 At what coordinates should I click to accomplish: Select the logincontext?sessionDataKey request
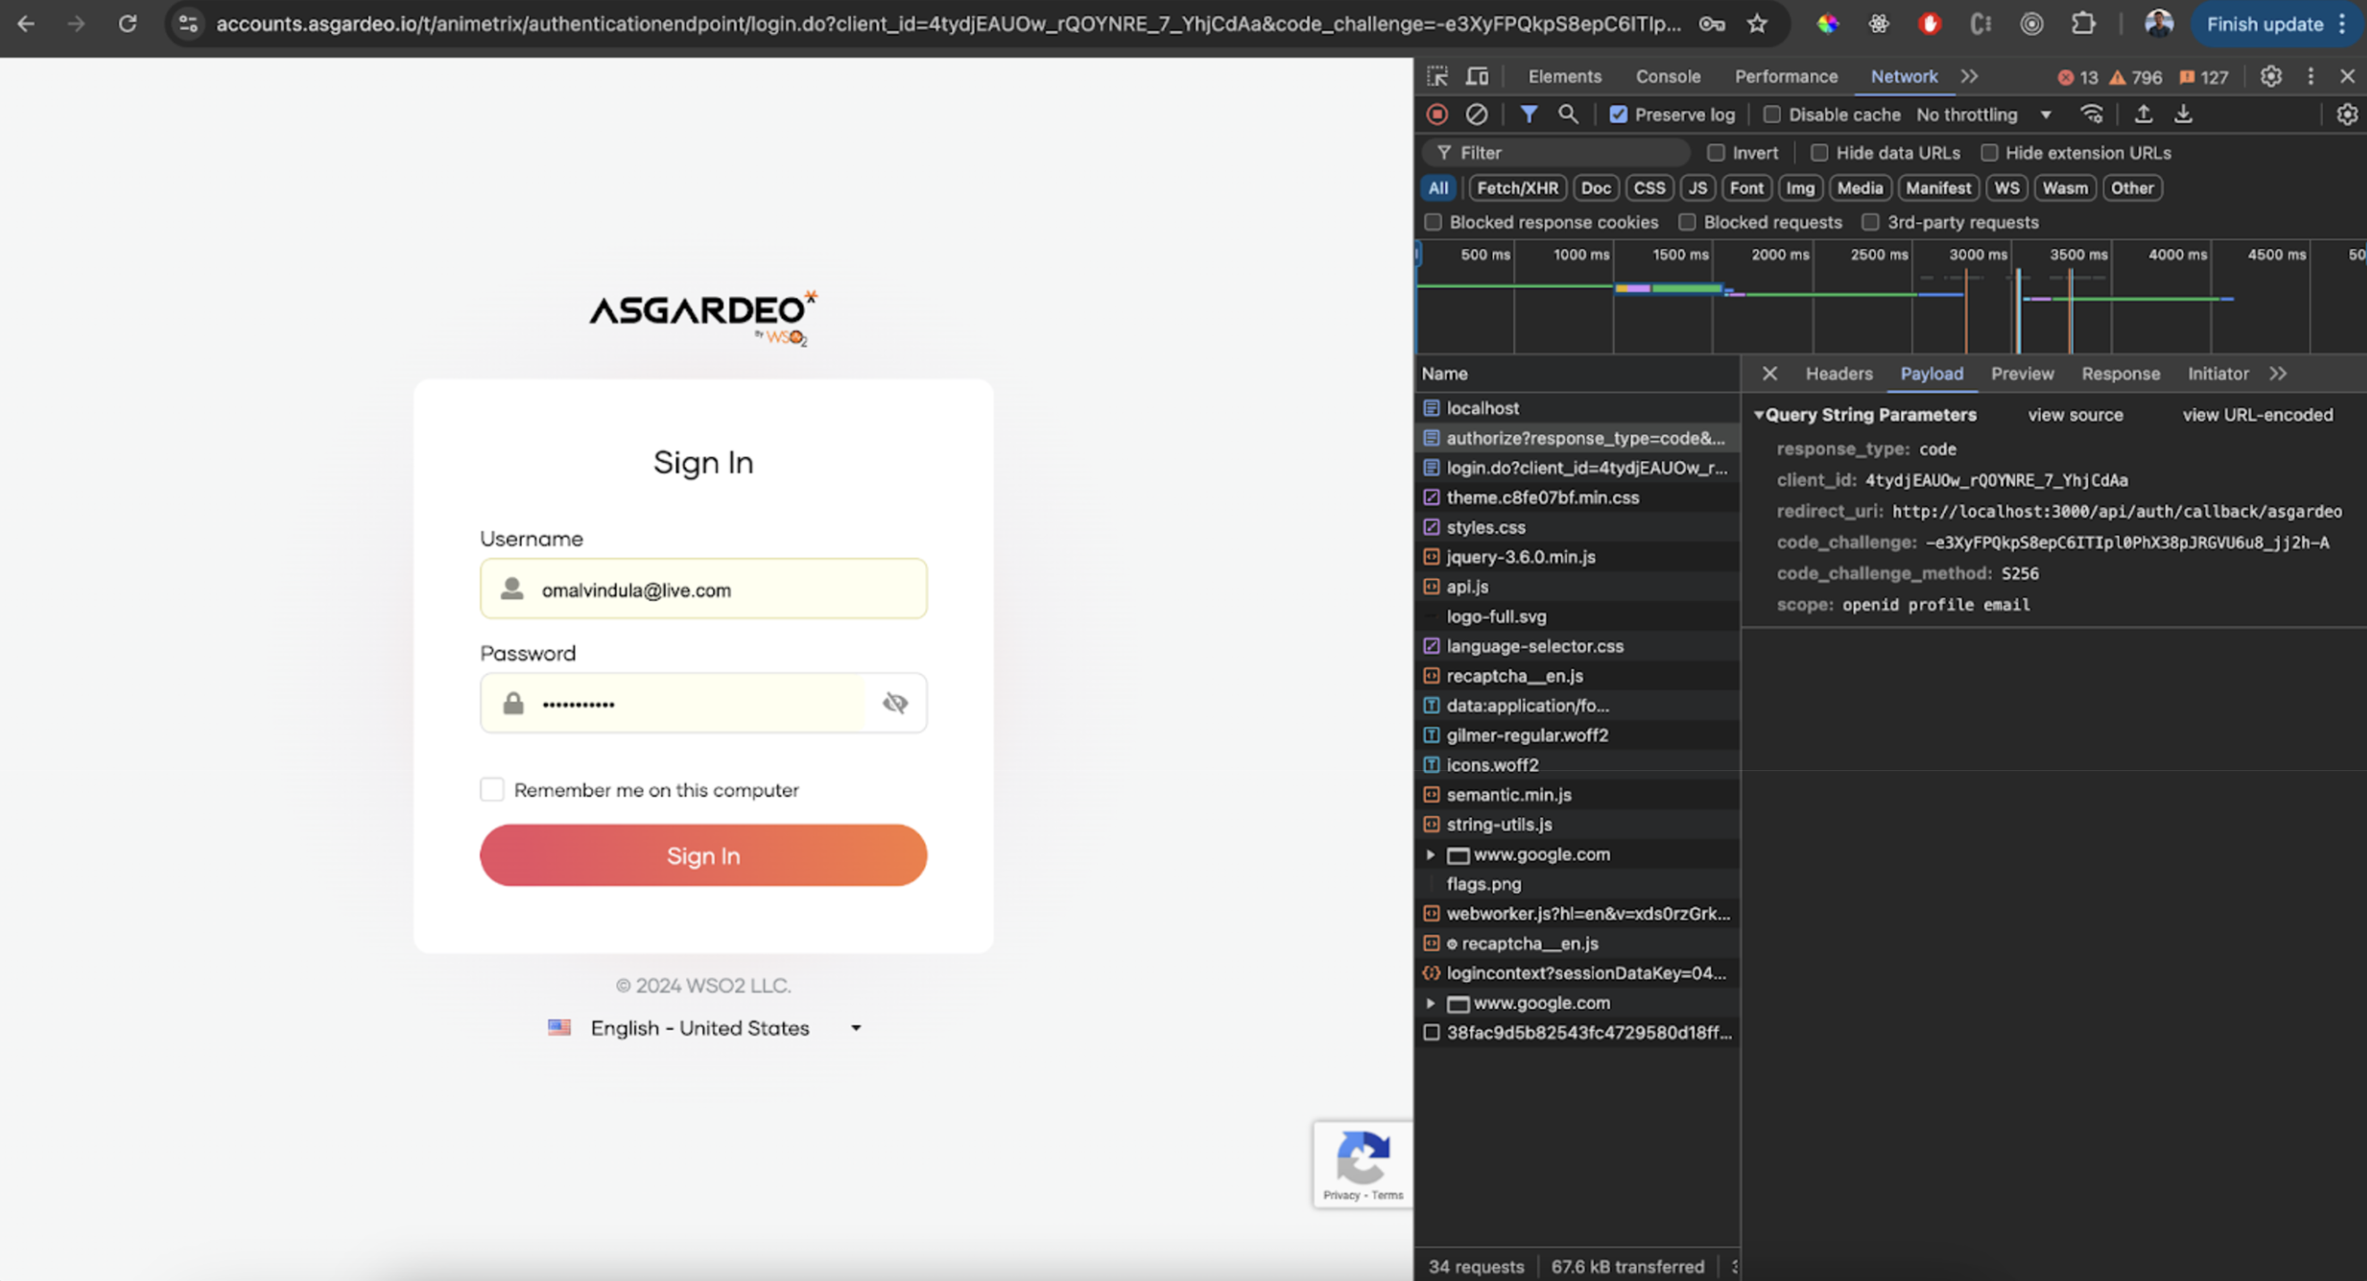coord(1577,973)
